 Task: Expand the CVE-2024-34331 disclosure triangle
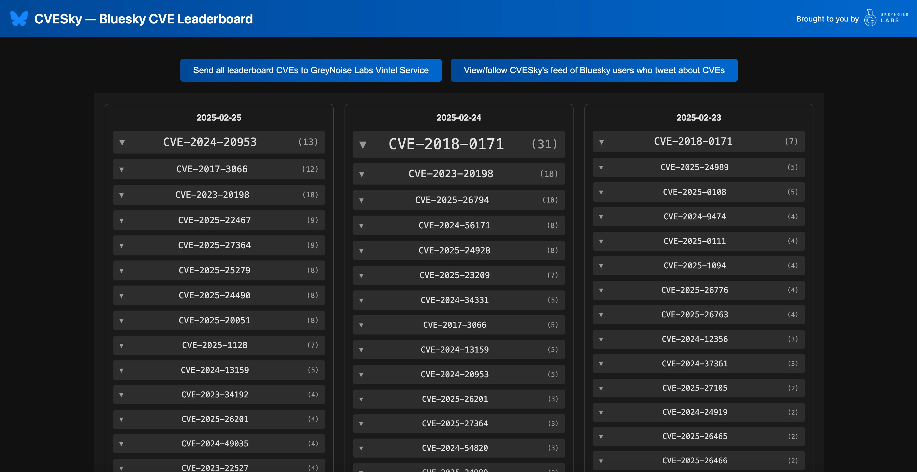[x=361, y=300]
